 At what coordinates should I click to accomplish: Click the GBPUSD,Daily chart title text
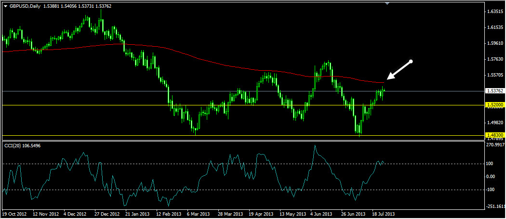(x=24, y=6)
